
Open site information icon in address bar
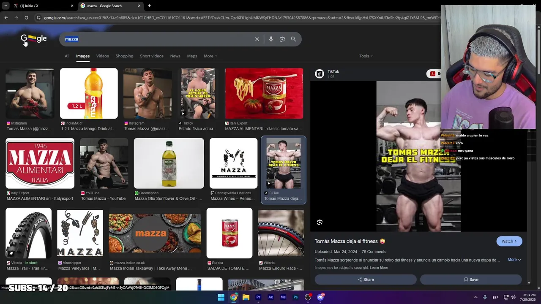click(x=38, y=18)
